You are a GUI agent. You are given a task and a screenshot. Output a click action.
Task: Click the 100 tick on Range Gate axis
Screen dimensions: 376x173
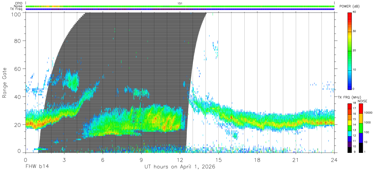(x=16, y=14)
